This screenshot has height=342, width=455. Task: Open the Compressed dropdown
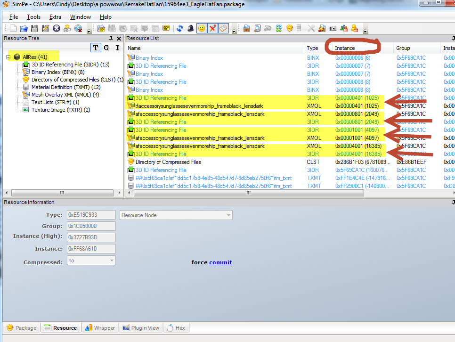tap(112, 261)
